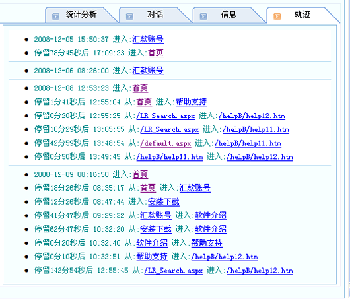This screenshot has width=350, height=299.
Task: Click the orange arrow icon on 轨迹 tab
Action: pos(277,17)
